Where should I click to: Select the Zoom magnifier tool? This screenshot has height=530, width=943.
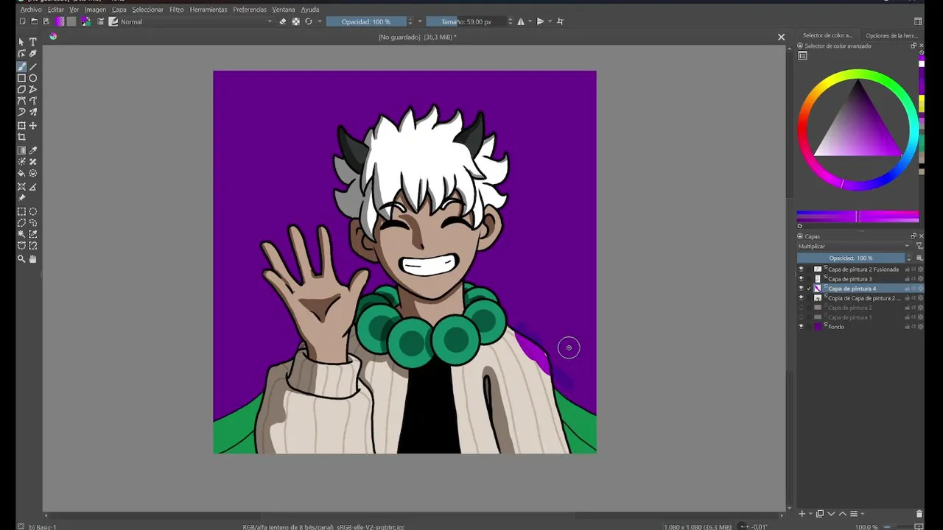pyautogui.click(x=21, y=258)
